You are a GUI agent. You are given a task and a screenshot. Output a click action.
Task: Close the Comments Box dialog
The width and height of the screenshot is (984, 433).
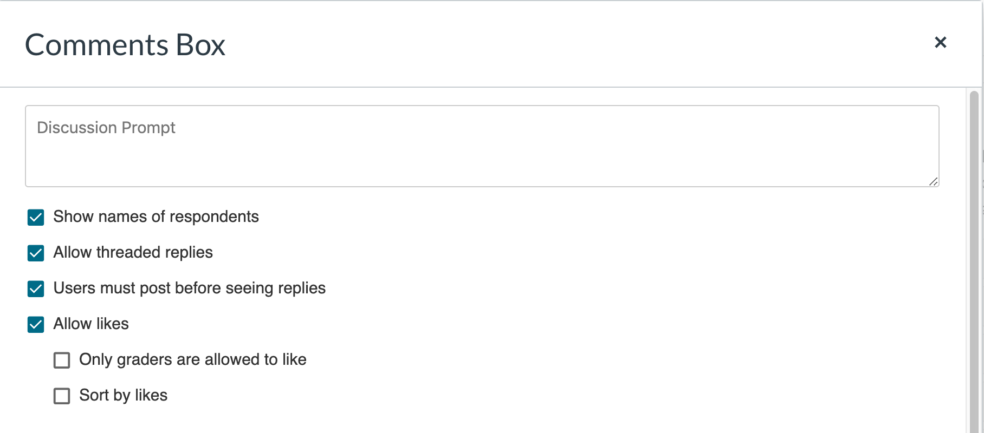click(940, 42)
